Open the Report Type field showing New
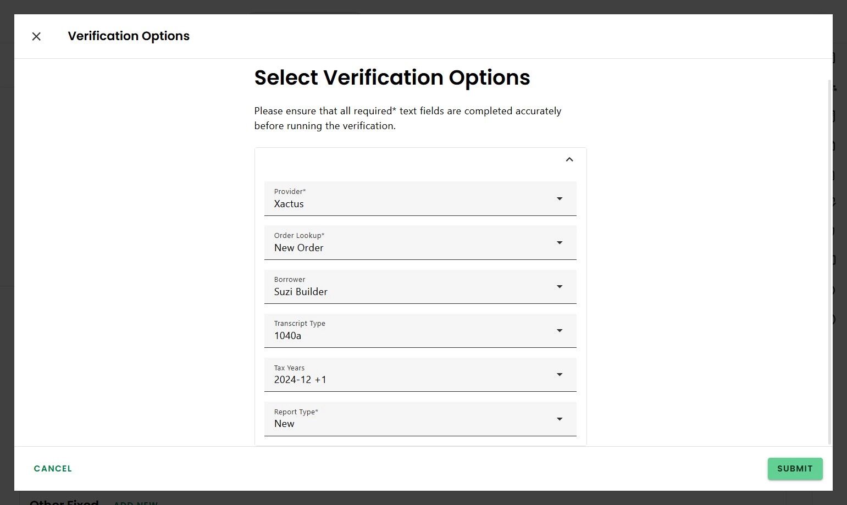 point(407,419)
